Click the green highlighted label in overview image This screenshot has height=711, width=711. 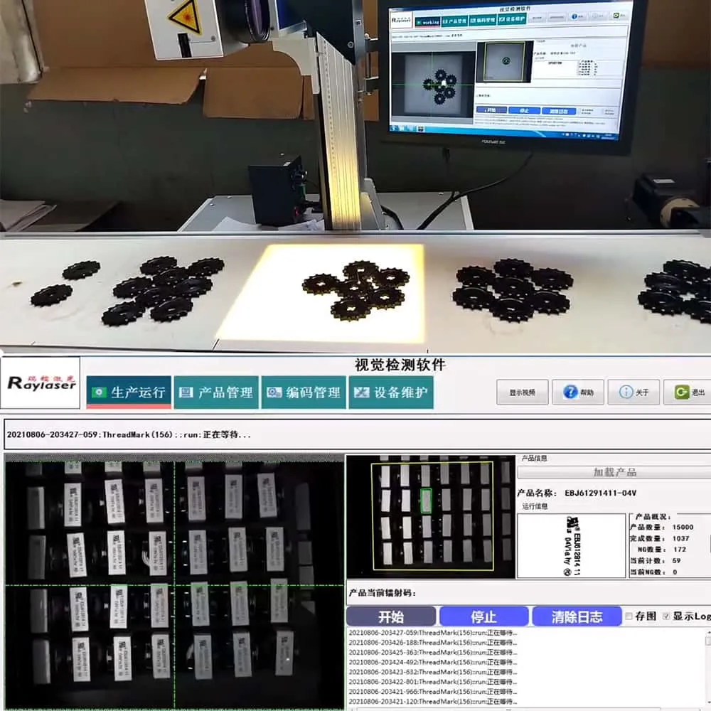point(426,501)
